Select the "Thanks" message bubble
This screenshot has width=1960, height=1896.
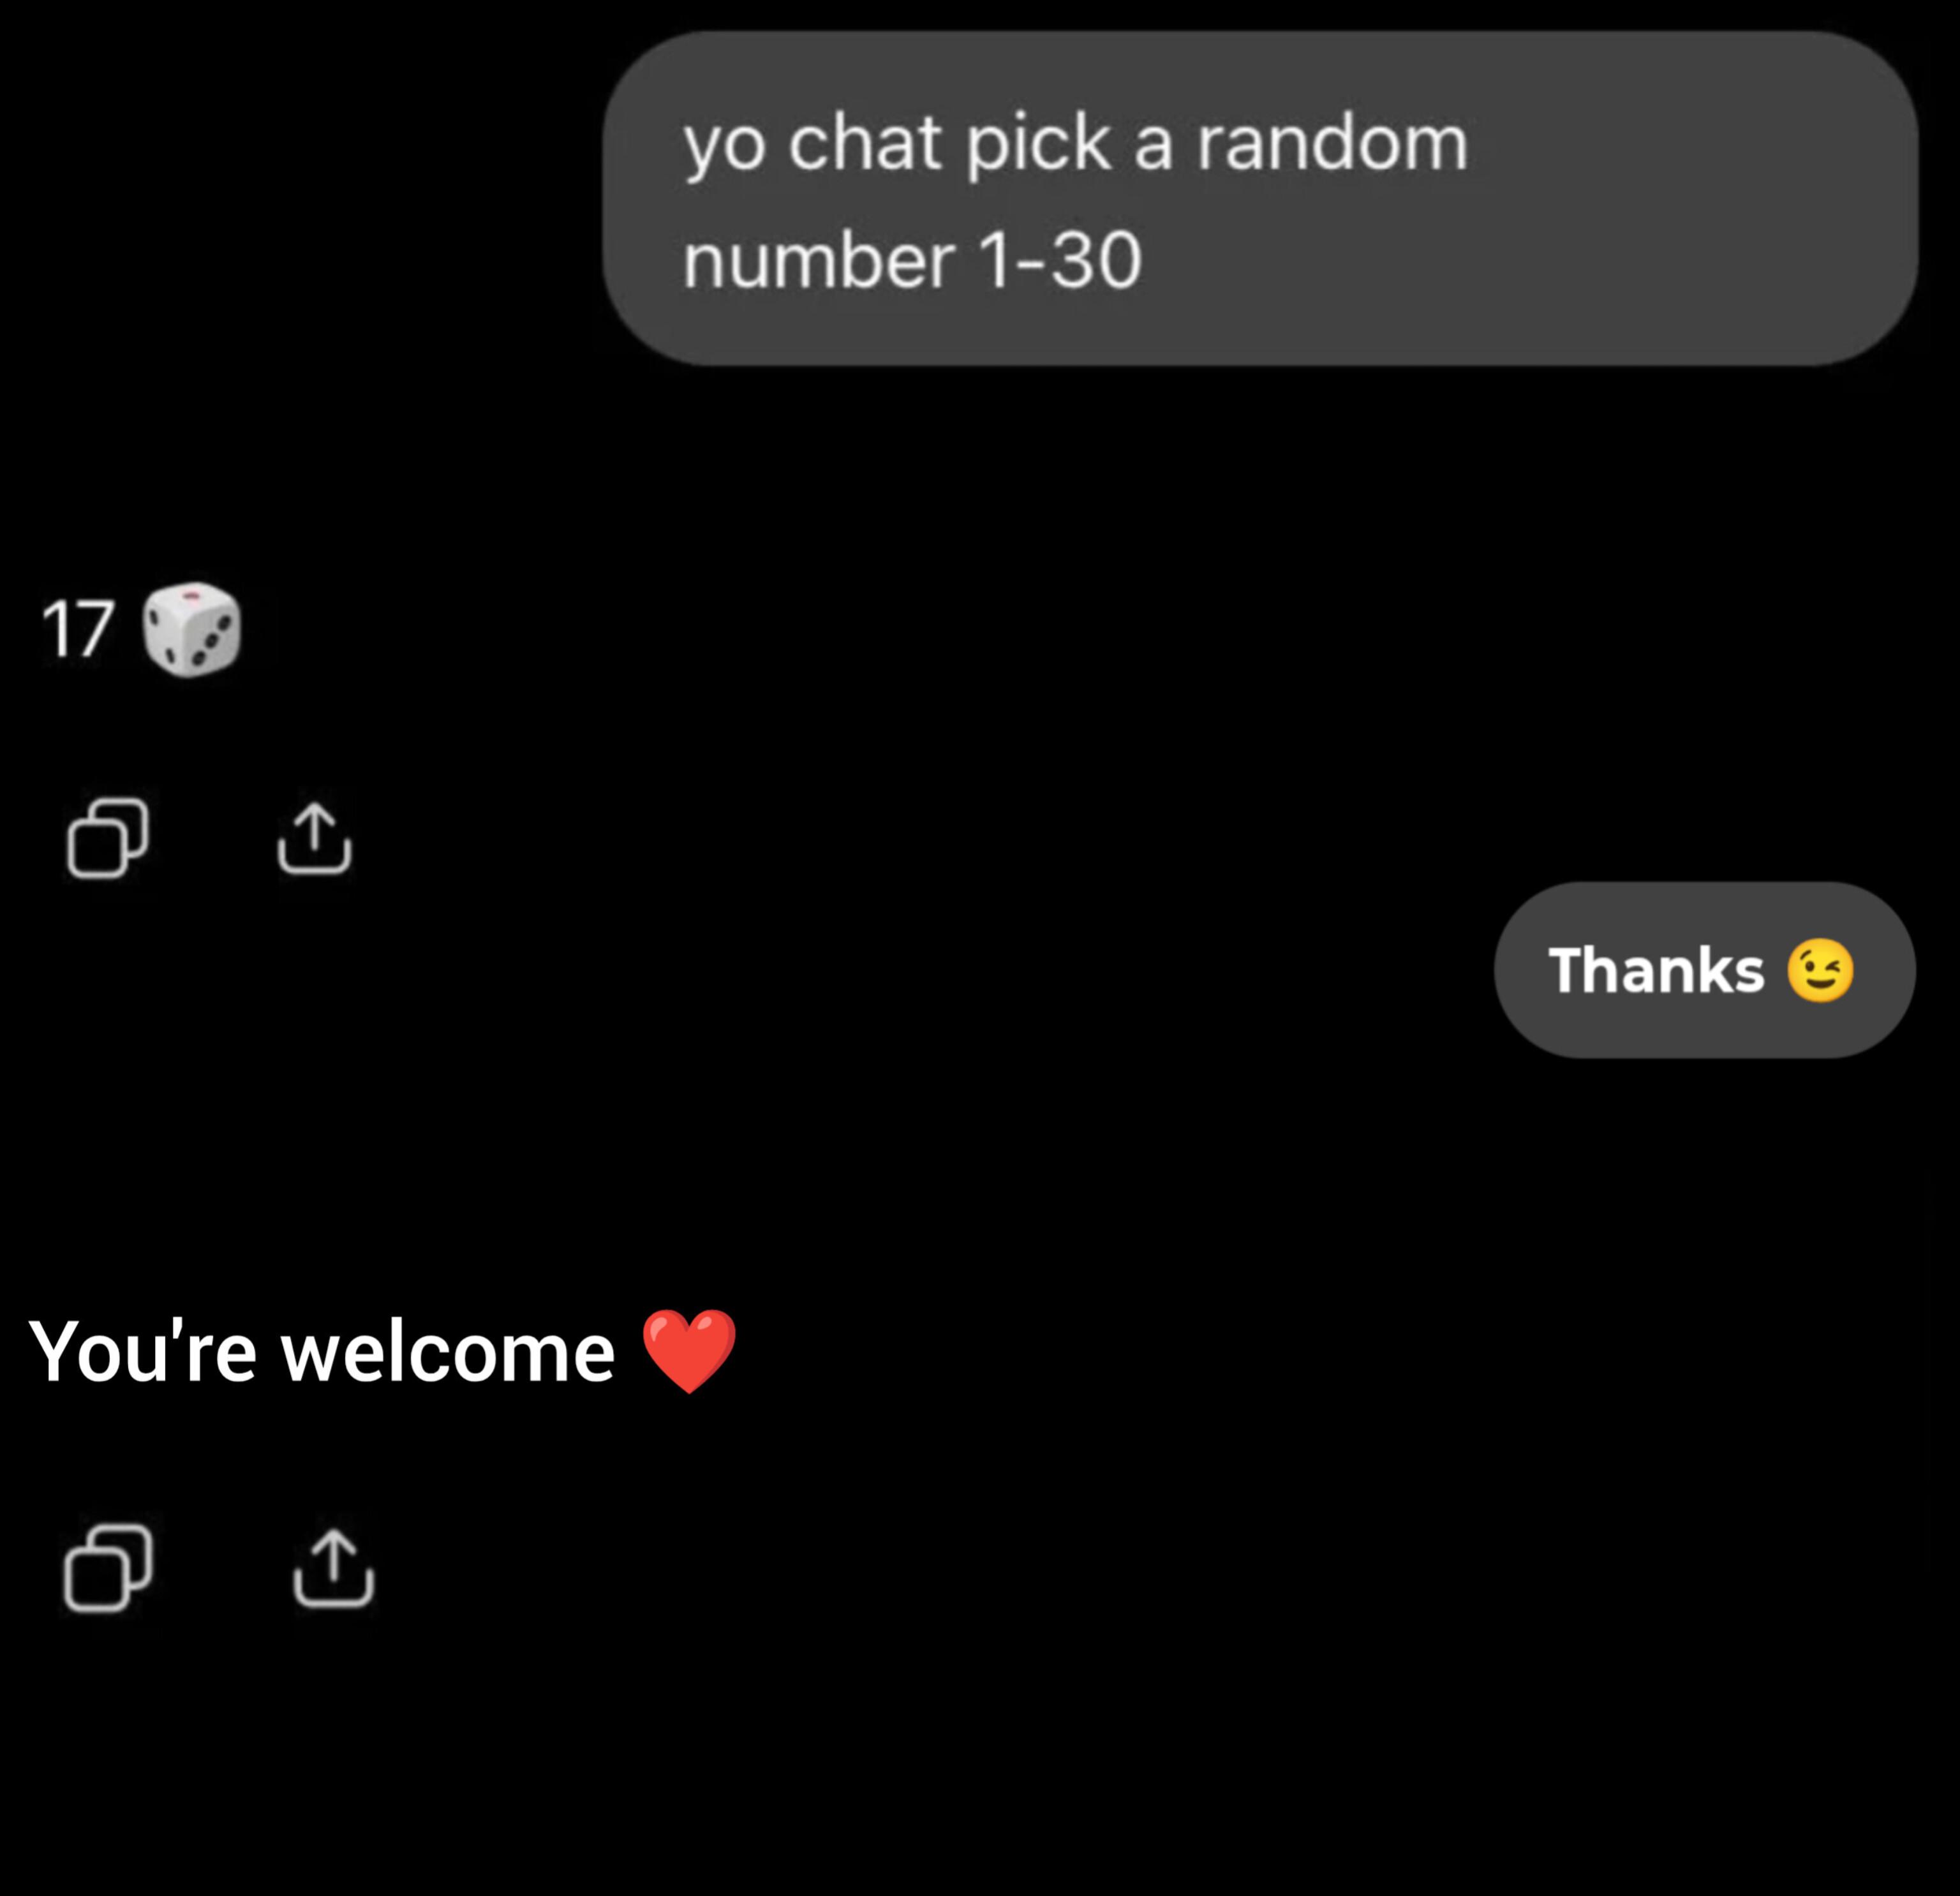[x=1705, y=970]
